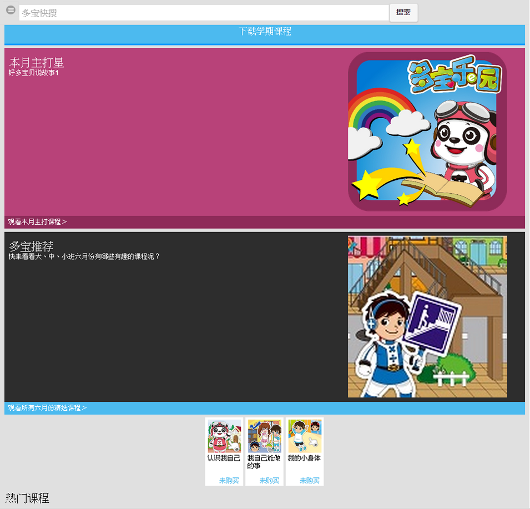Click the 本月主打星 heading
Viewport: 530px width, 509px height.
pyautogui.click(x=37, y=63)
